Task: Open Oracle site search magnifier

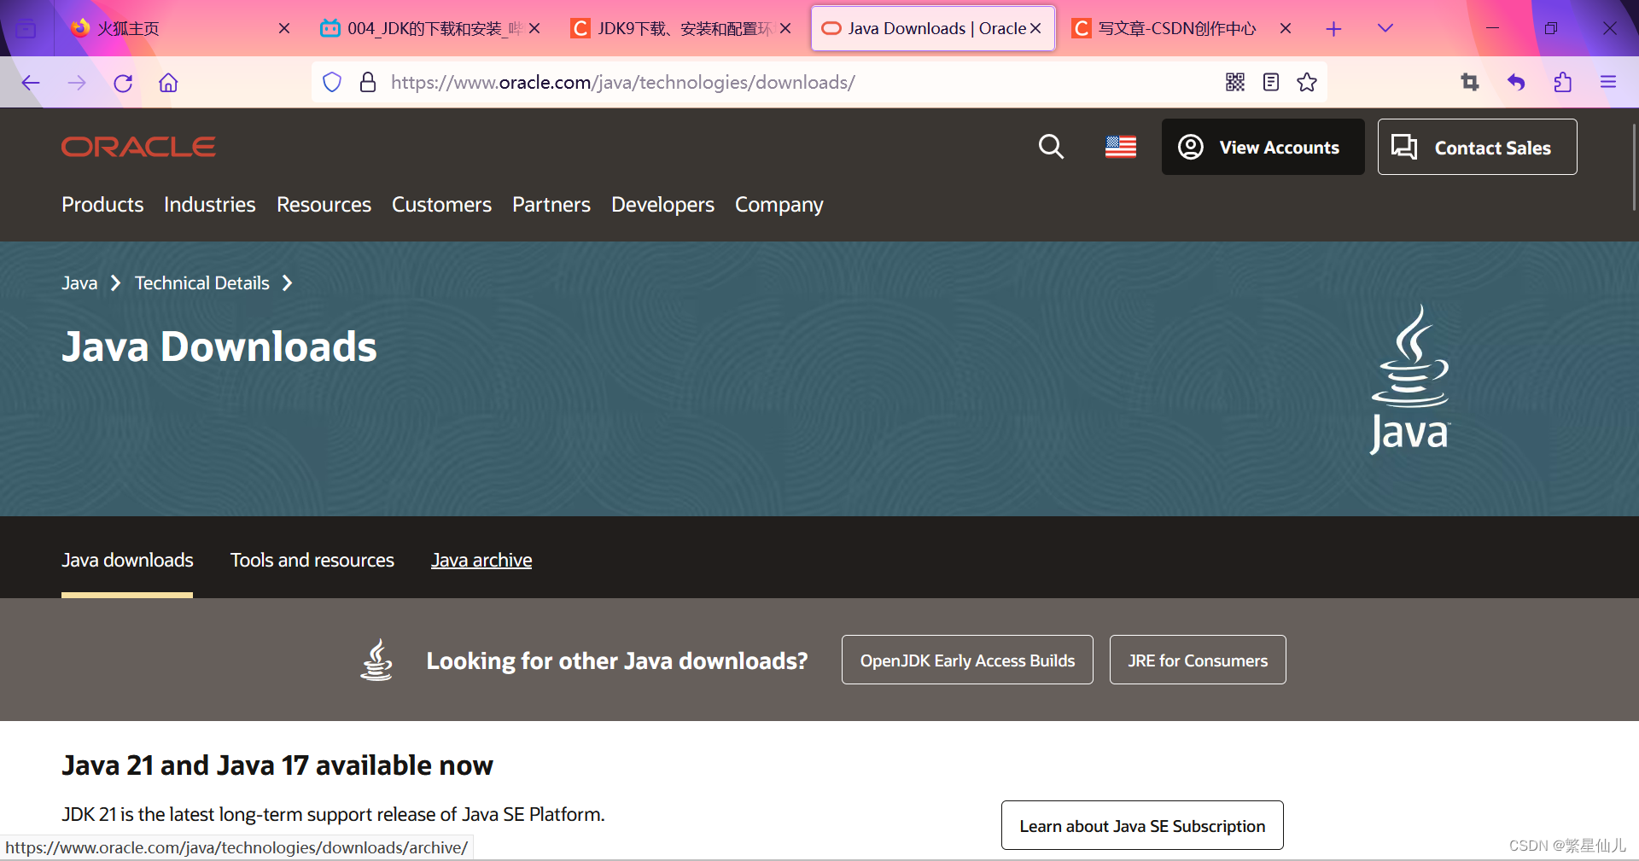Action: [x=1051, y=147]
